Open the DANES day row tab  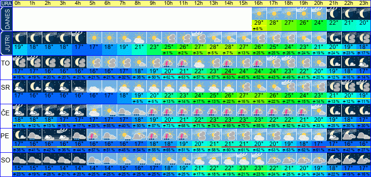6,19
